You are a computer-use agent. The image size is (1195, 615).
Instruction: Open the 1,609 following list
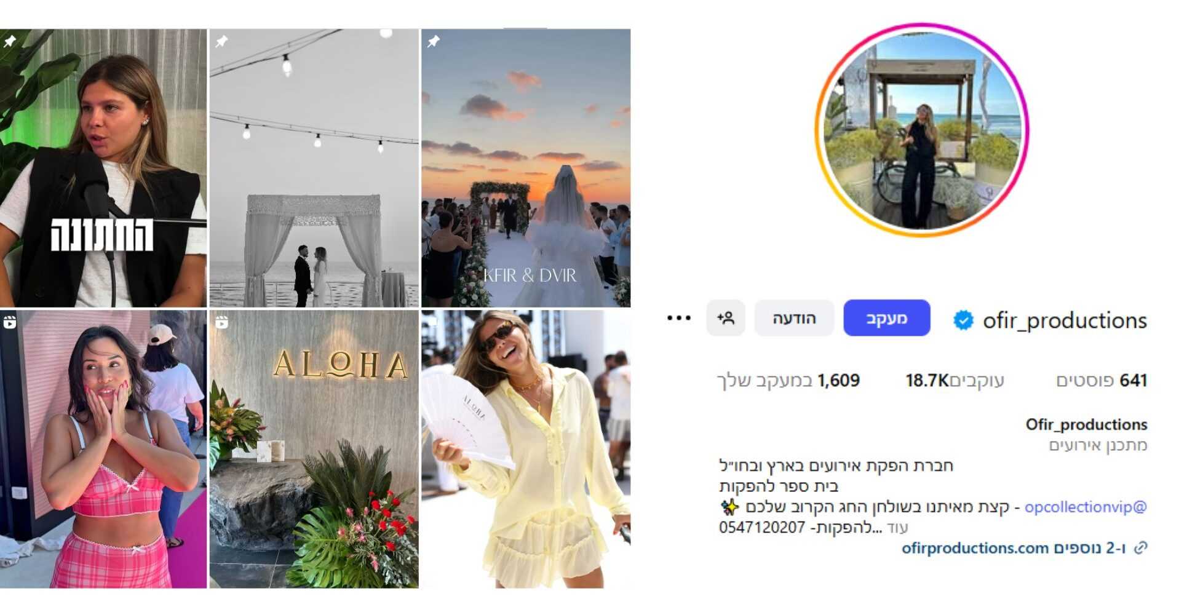(789, 380)
